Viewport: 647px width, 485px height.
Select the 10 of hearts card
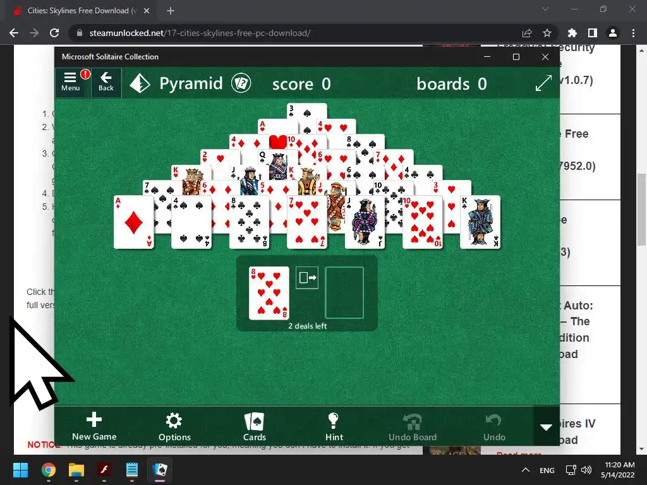tap(423, 222)
